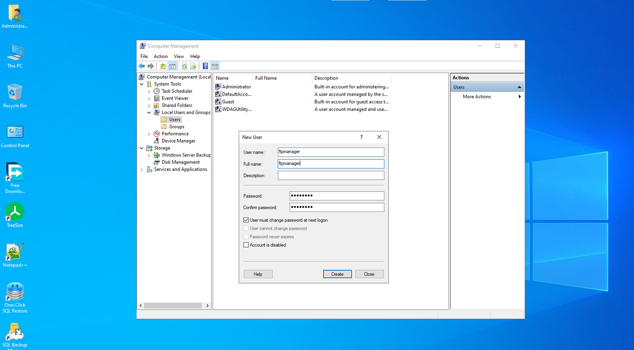Click into the Description text field

331,176
